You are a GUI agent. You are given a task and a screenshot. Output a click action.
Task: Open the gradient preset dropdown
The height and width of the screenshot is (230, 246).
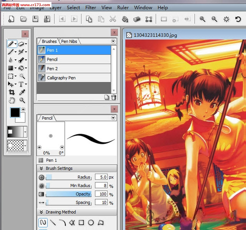(25, 132)
